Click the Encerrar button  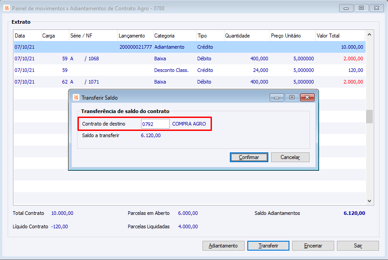coord(313,246)
